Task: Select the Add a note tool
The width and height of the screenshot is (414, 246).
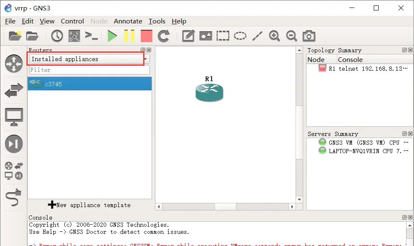Action: point(189,36)
